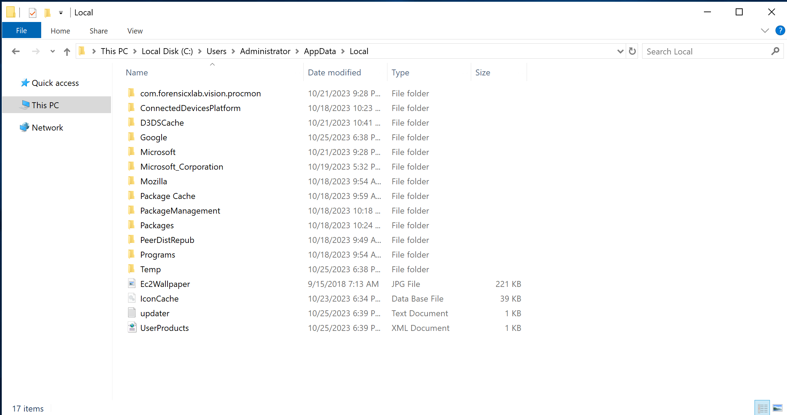Screen dimensions: 787x415
Task: Expand the ribbon with the chevron arrow
Action: (x=765, y=31)
